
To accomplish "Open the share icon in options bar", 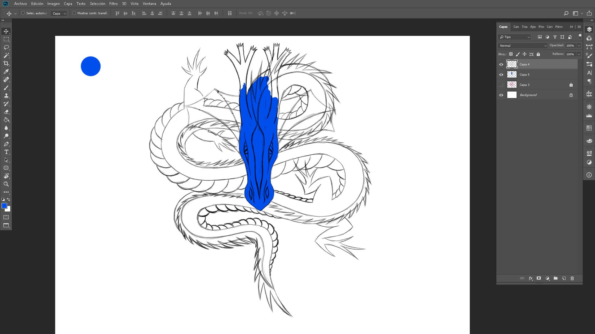I will pyautogui.click(x=589, y=13).
